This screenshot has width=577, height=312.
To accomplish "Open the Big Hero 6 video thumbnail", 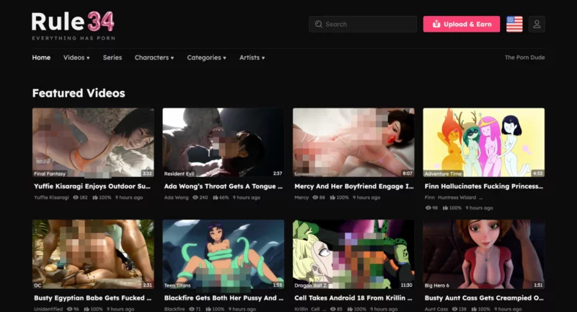I will click(483, 254).
